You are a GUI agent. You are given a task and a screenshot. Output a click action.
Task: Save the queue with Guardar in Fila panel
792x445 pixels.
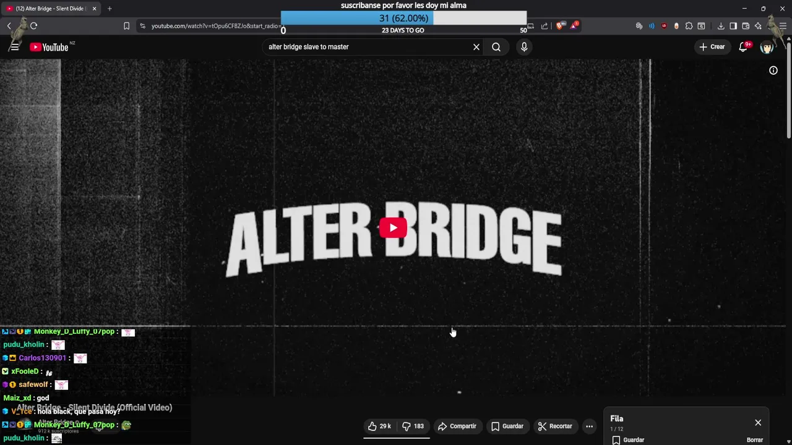pos(629,440)
